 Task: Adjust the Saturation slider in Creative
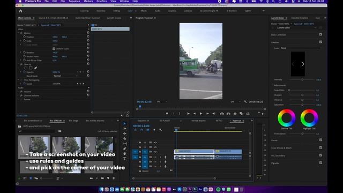[302, 105]
